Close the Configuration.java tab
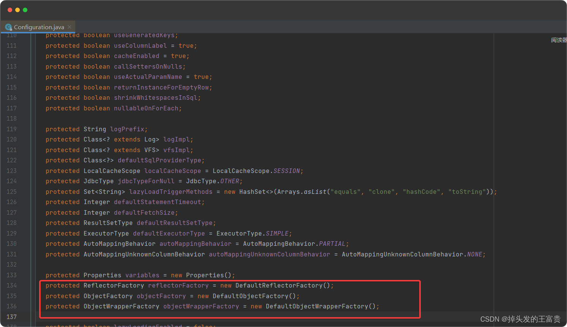 point(69,27)
